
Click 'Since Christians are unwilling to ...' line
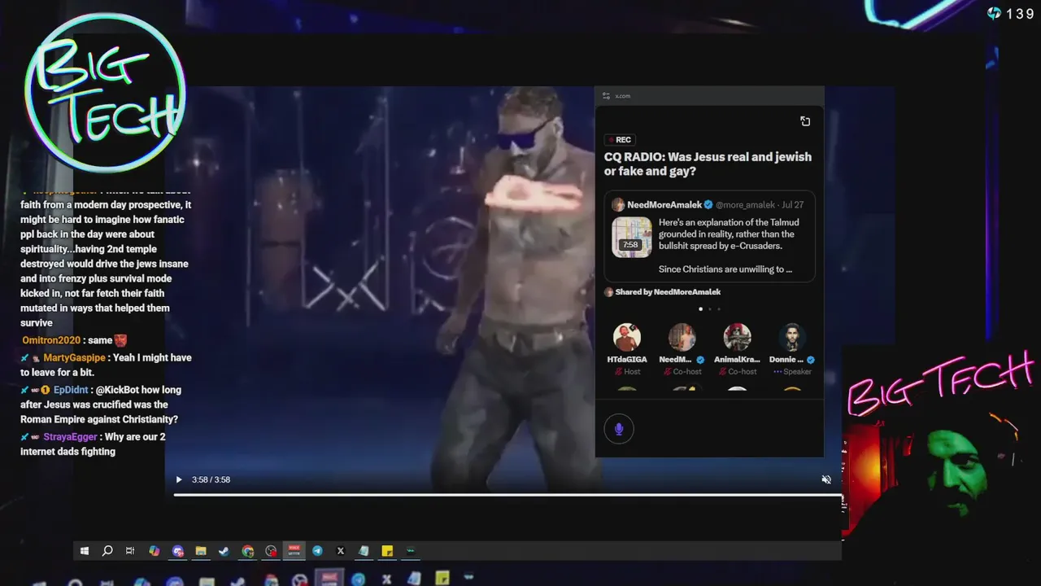[x=725, y=269]
